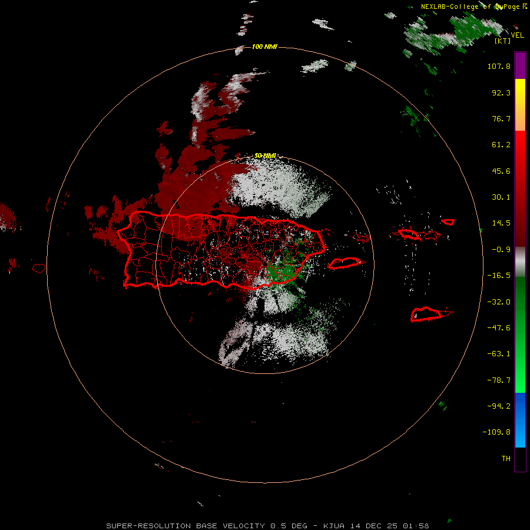Click the -47.6 scale label
This screenshot has width=530, height=530.
click(x=499, y=328)
